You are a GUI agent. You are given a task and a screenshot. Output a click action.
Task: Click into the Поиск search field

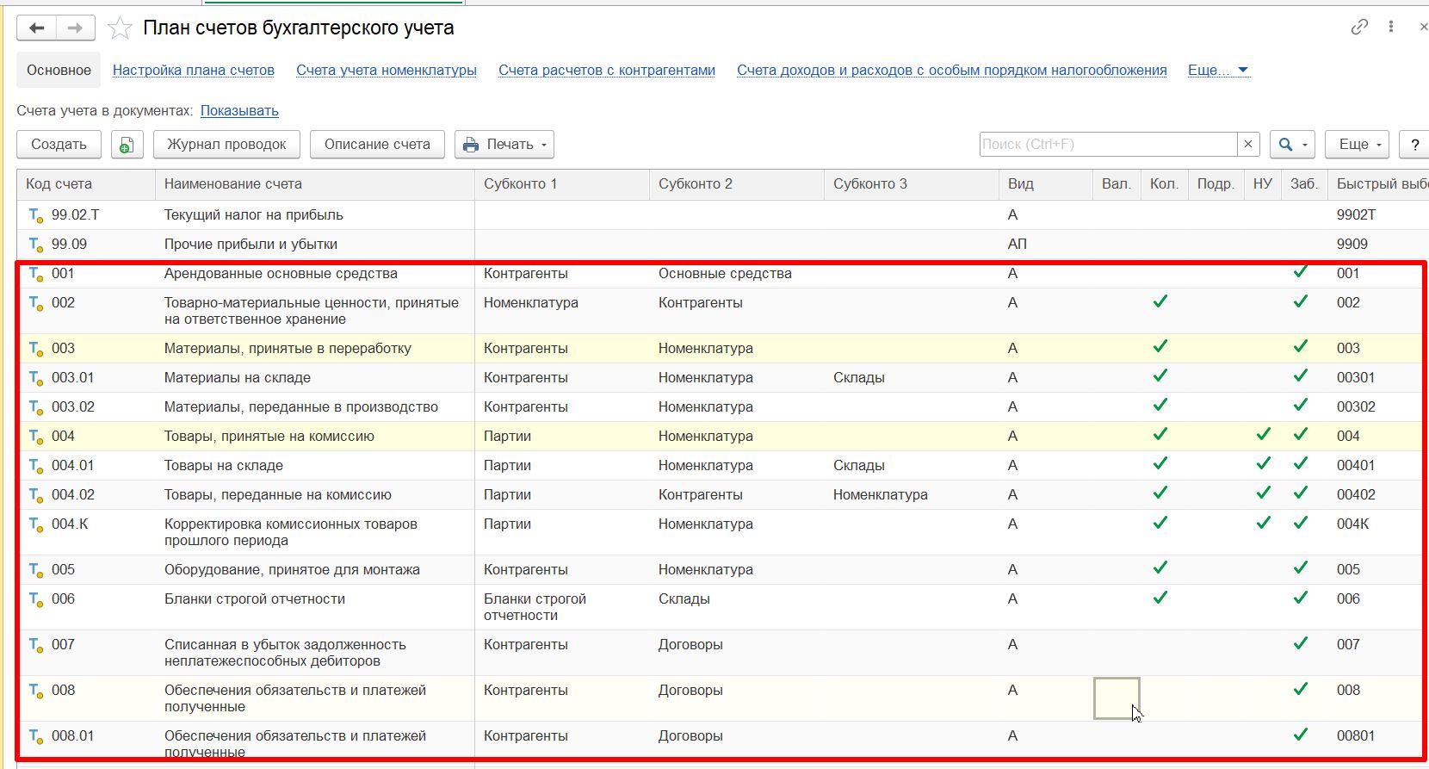[1107, 145]
